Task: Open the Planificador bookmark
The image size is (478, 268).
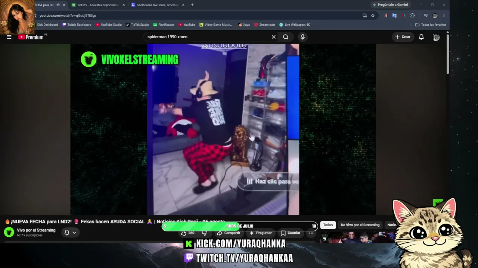Action: (164, 25)
